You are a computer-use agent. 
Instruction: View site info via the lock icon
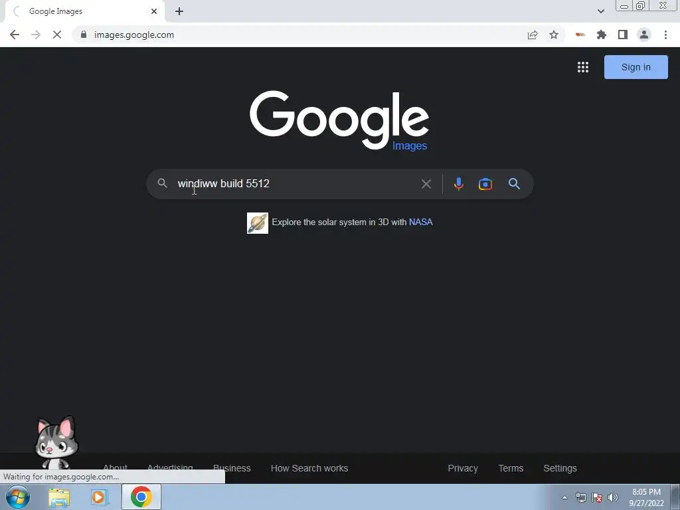(x=84, y=35)
